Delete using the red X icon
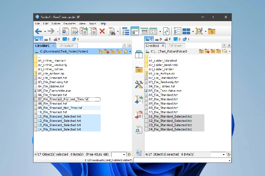The width and height of the screenshot is (265, 176). tap(102, 31)
